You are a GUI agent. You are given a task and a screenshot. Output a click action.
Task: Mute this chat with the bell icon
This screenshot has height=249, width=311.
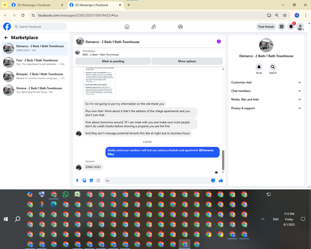[259, 67]
